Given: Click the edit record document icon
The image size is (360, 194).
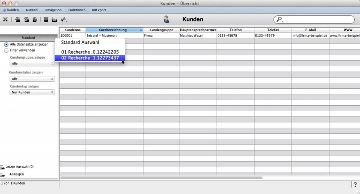Looking at the screenshot, I should tap(26, 19).
